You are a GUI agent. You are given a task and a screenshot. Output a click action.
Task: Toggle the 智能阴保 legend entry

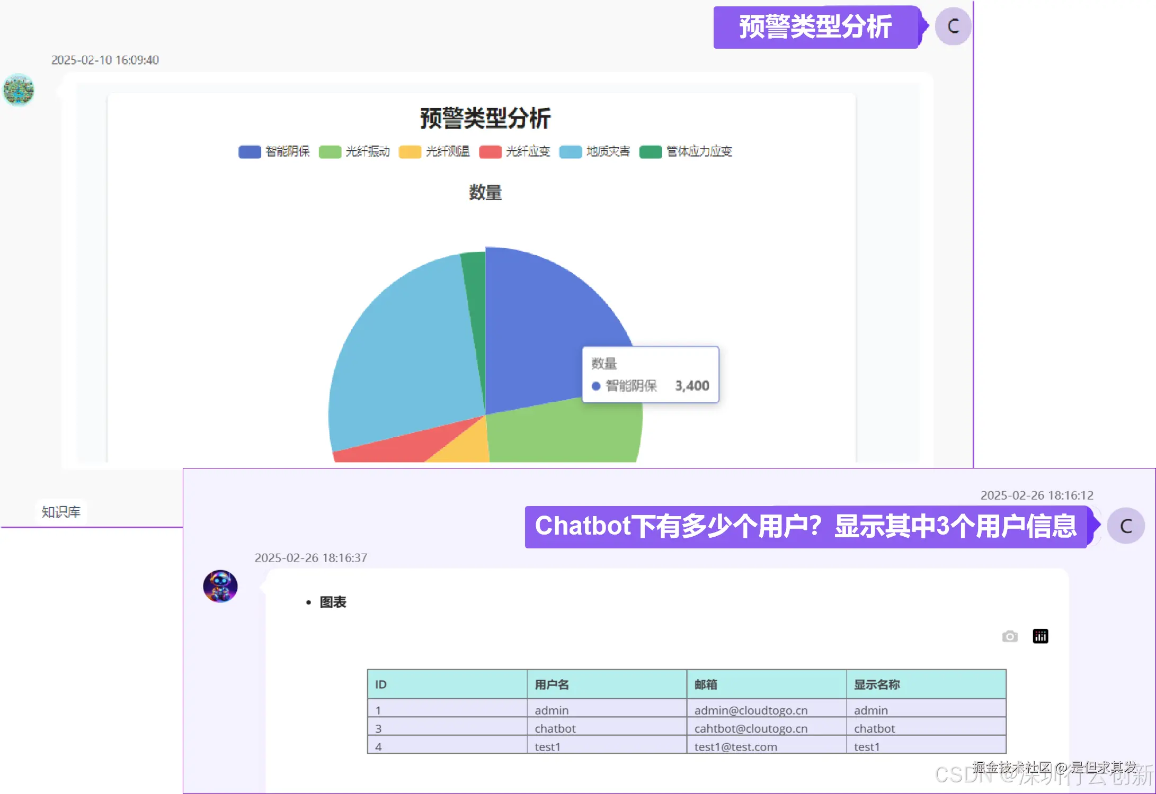point(274,152)
